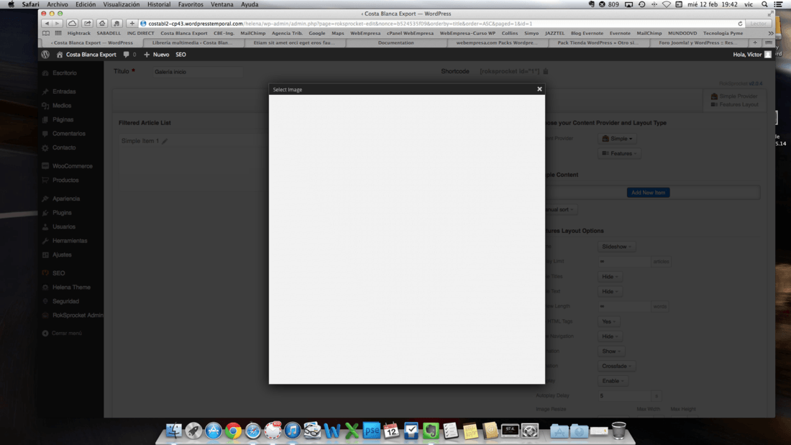
Task: Open Helena Theme in the sidebar
Action: (71, 287)
